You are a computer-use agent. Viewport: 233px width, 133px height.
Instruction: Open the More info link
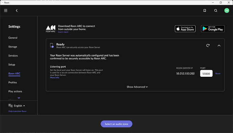54,77
